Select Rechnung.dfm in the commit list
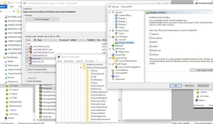The image size is (213, 124). click(x=38, y=61)
